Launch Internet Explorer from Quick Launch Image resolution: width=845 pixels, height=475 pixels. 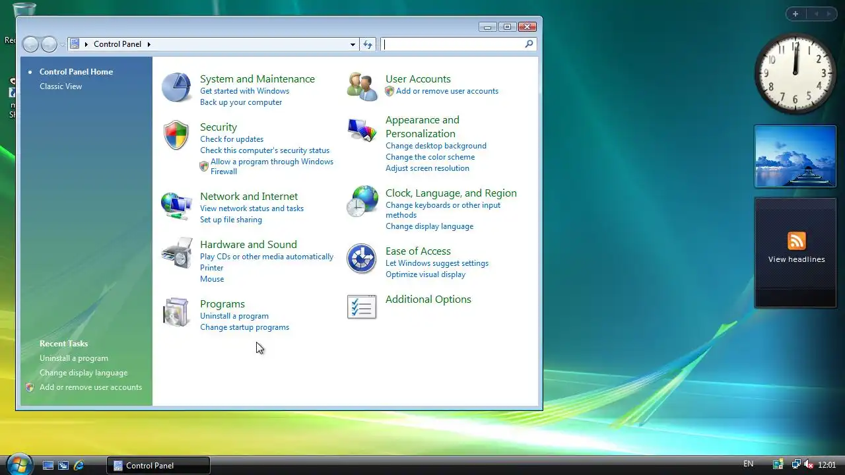point(79,465)
